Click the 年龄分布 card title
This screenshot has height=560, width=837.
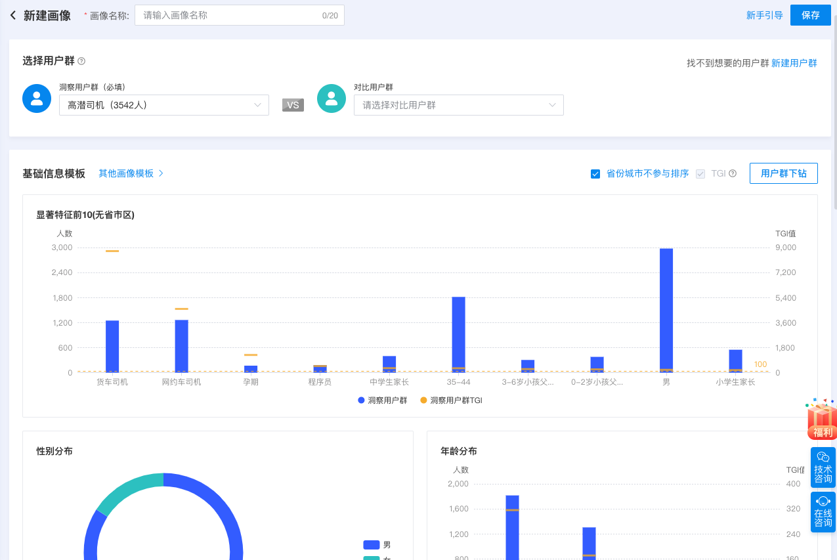pos(459,451)
